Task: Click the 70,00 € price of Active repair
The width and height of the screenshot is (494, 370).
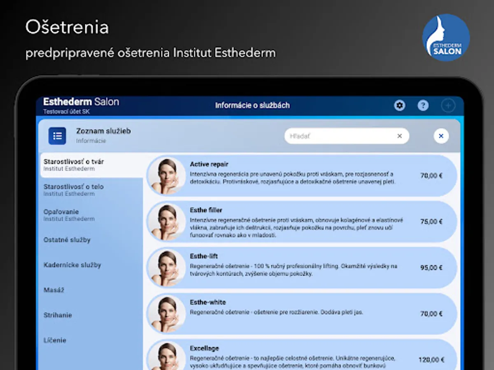Action: (431, 176)
